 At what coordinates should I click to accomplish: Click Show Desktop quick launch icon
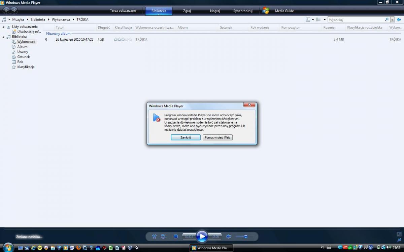(x=21, y=248)
